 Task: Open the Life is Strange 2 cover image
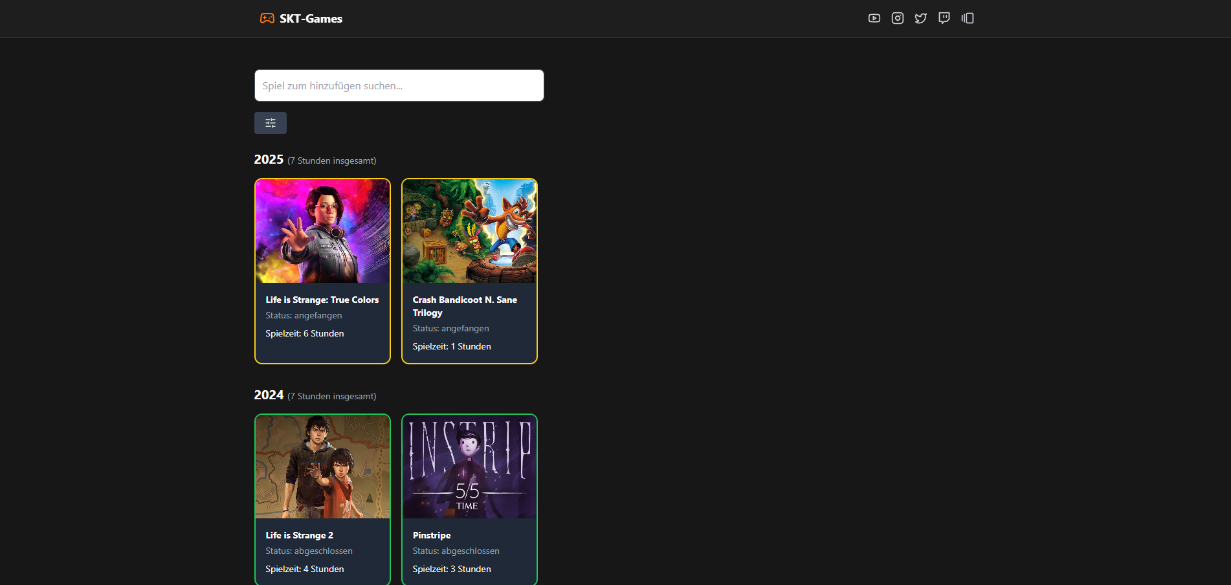[322, 467]
